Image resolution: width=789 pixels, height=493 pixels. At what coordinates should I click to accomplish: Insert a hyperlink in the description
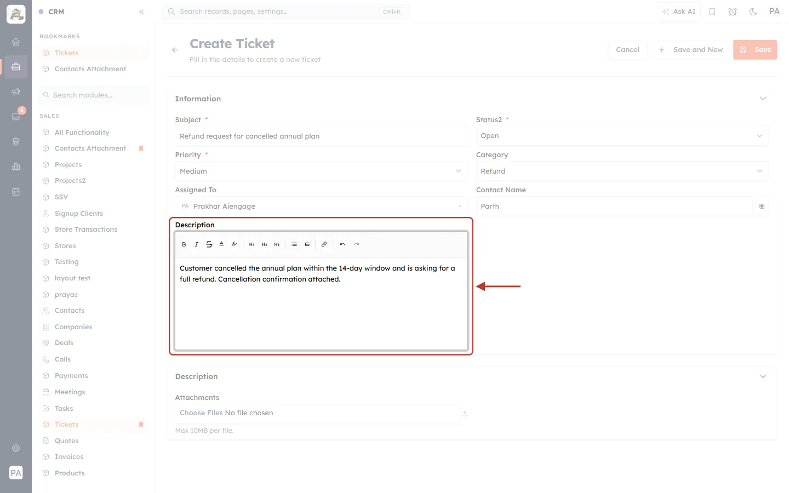324,244
